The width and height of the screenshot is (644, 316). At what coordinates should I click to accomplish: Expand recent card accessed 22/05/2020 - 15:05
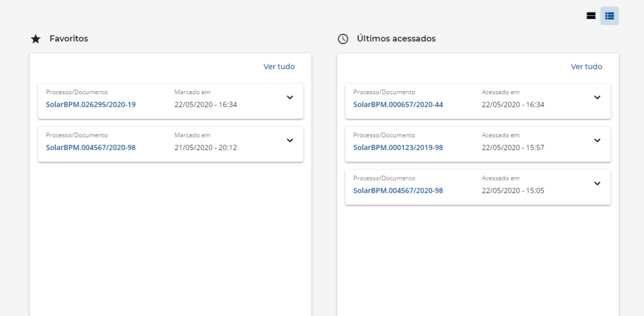[597, 183]
